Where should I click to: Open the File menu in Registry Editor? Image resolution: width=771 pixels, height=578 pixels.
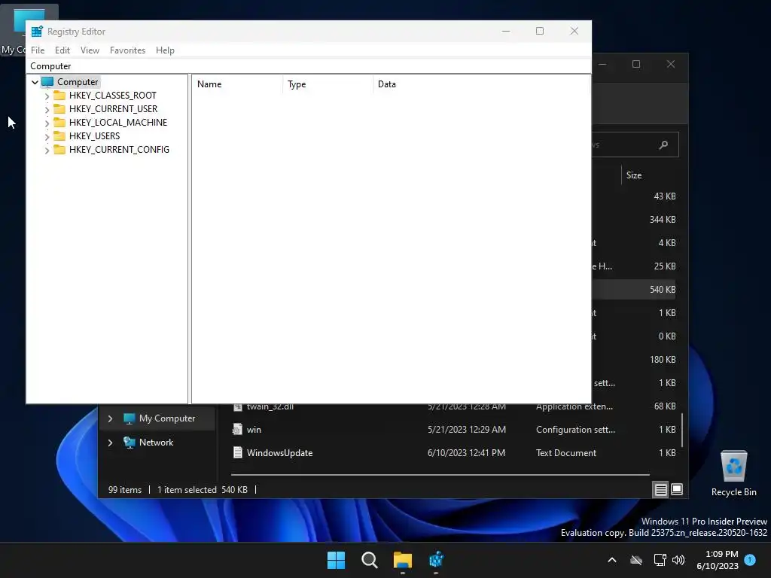click(x=38, y=50)
